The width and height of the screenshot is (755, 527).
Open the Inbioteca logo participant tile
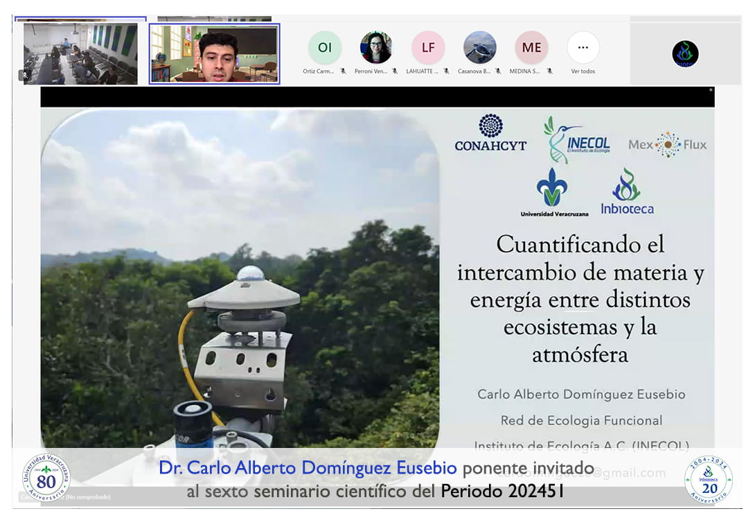coord(685,54)
